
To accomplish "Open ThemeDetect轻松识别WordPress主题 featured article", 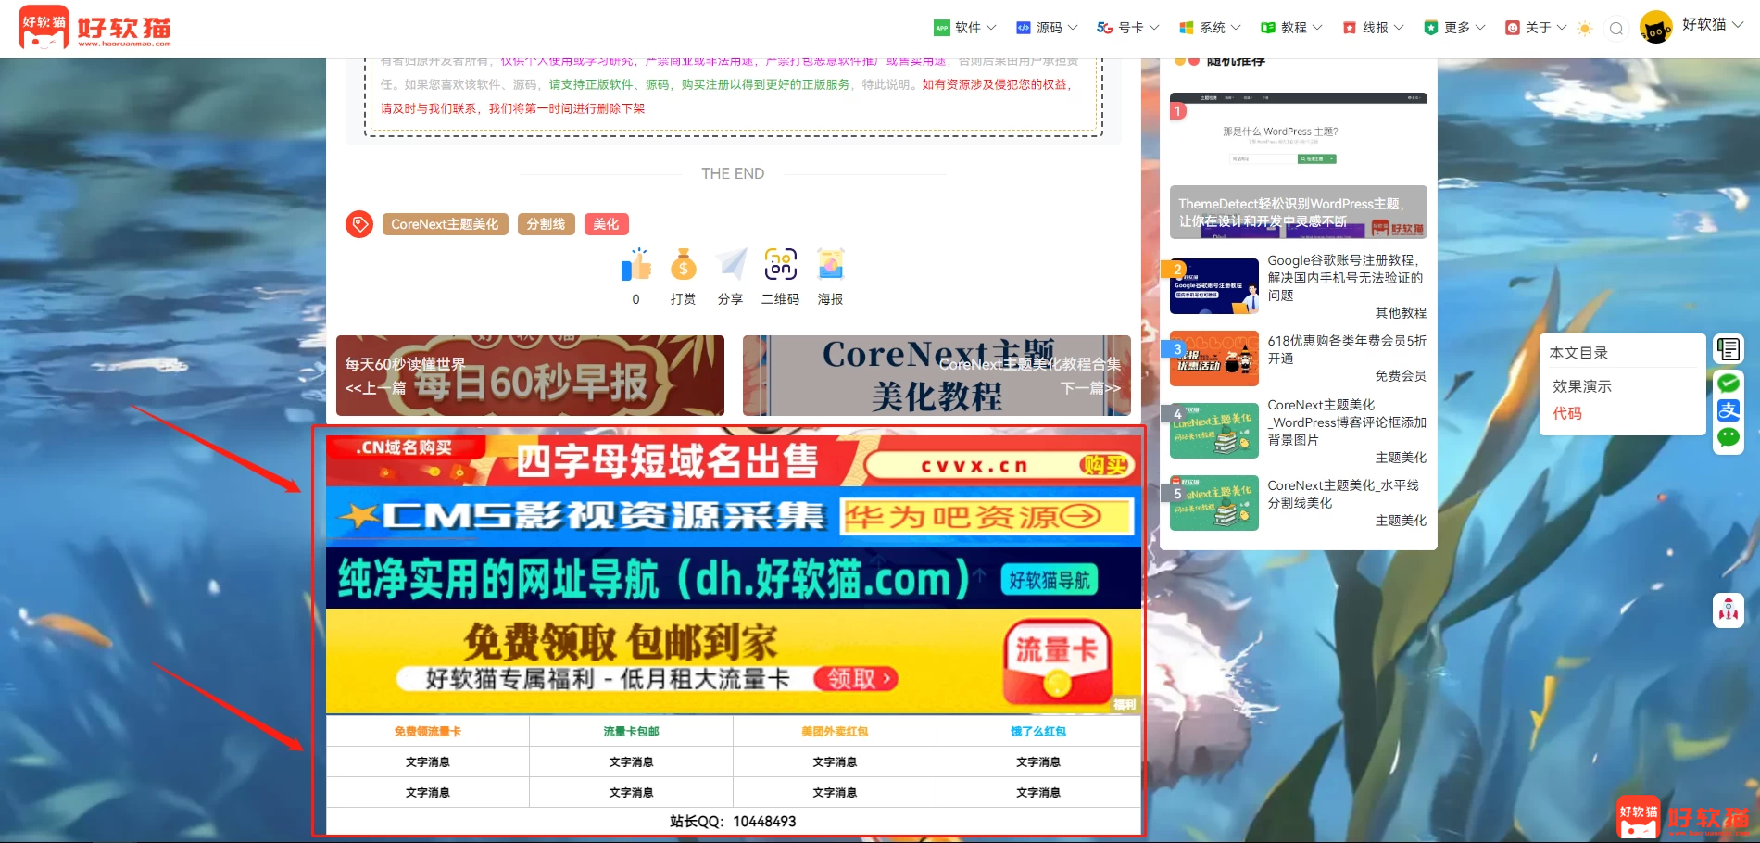I will (x=1298, y=166).
